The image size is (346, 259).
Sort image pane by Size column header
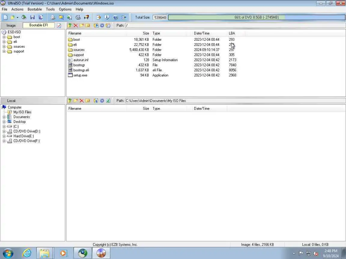click(139, 33)
